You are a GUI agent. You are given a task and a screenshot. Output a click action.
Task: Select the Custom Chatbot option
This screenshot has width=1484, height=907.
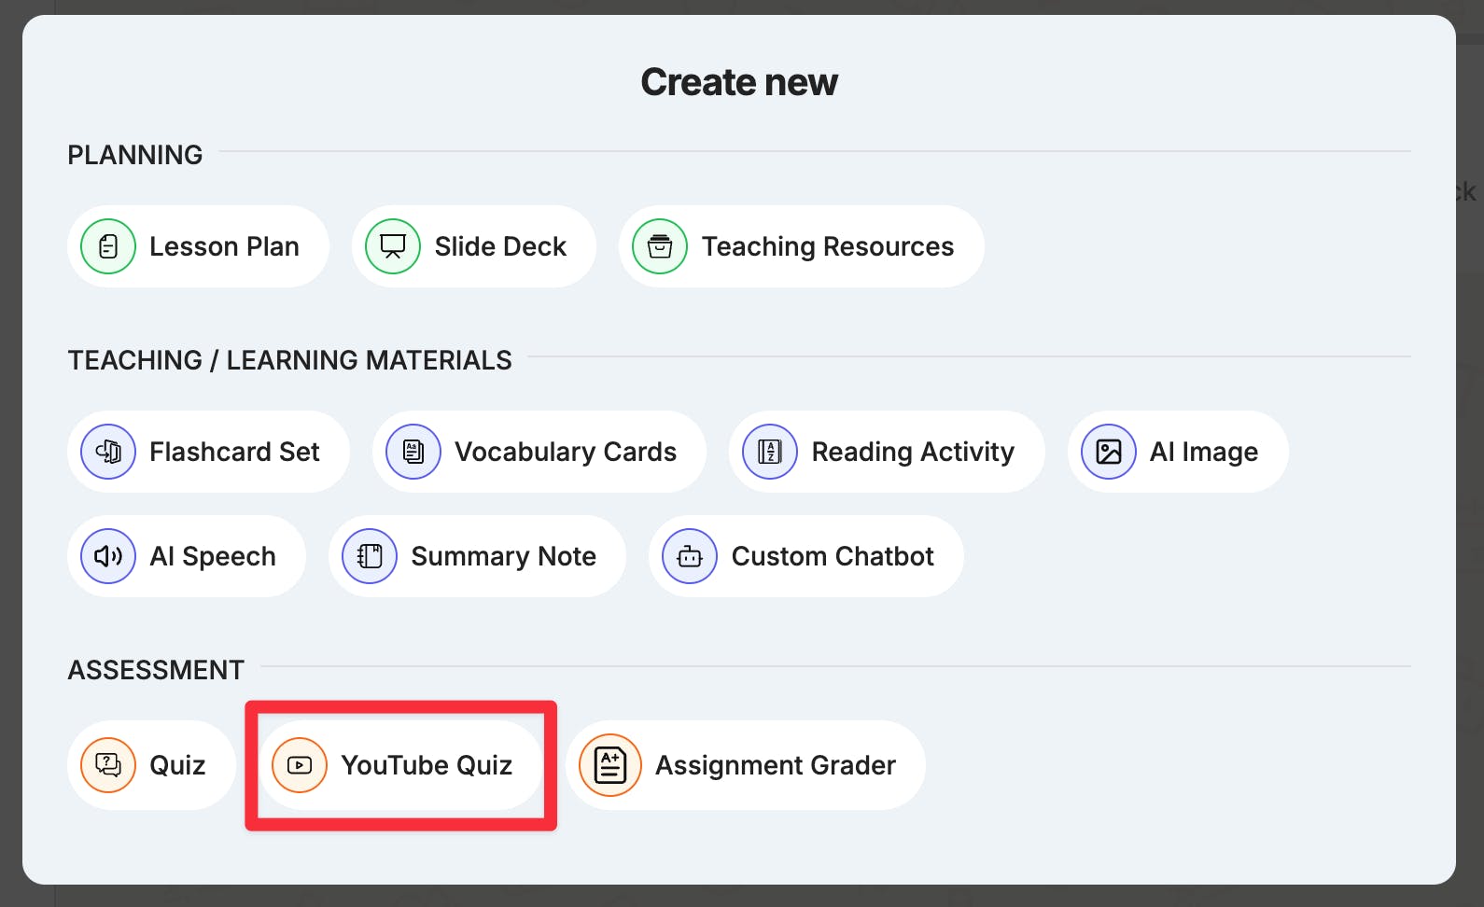[833, 556]
